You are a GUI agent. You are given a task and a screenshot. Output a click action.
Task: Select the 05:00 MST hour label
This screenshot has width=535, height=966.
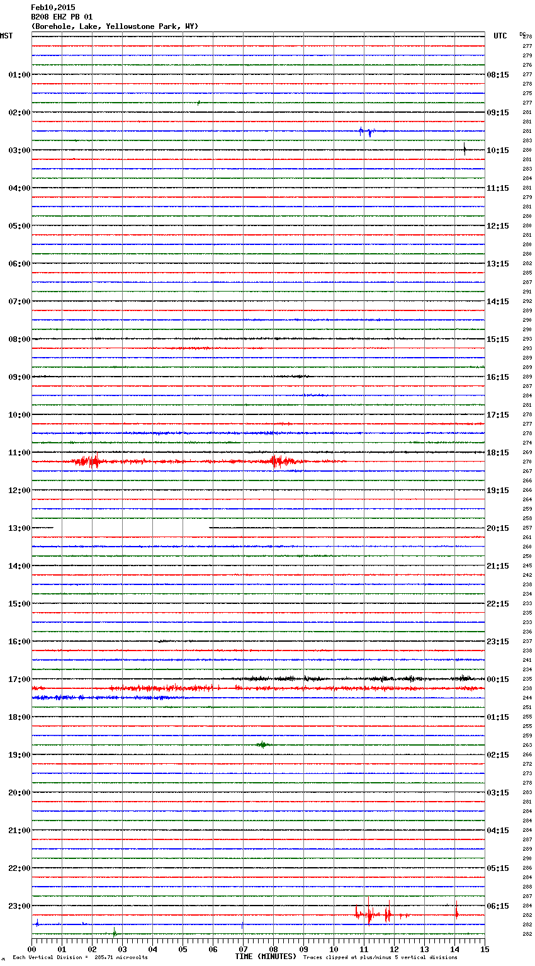point(19,225)
